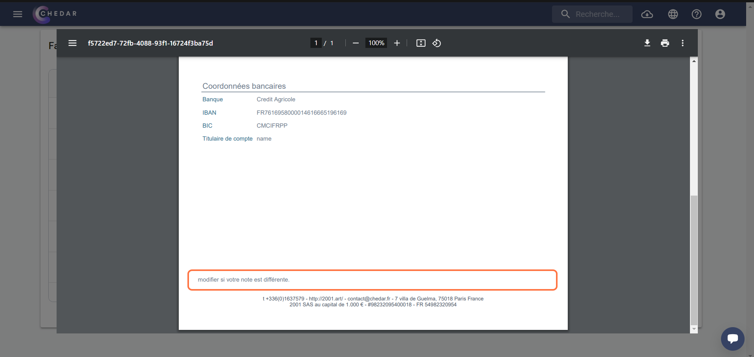Viewport: 754px width, 357px height.
Task: Open the user account icon
Action: pos(720,14)
